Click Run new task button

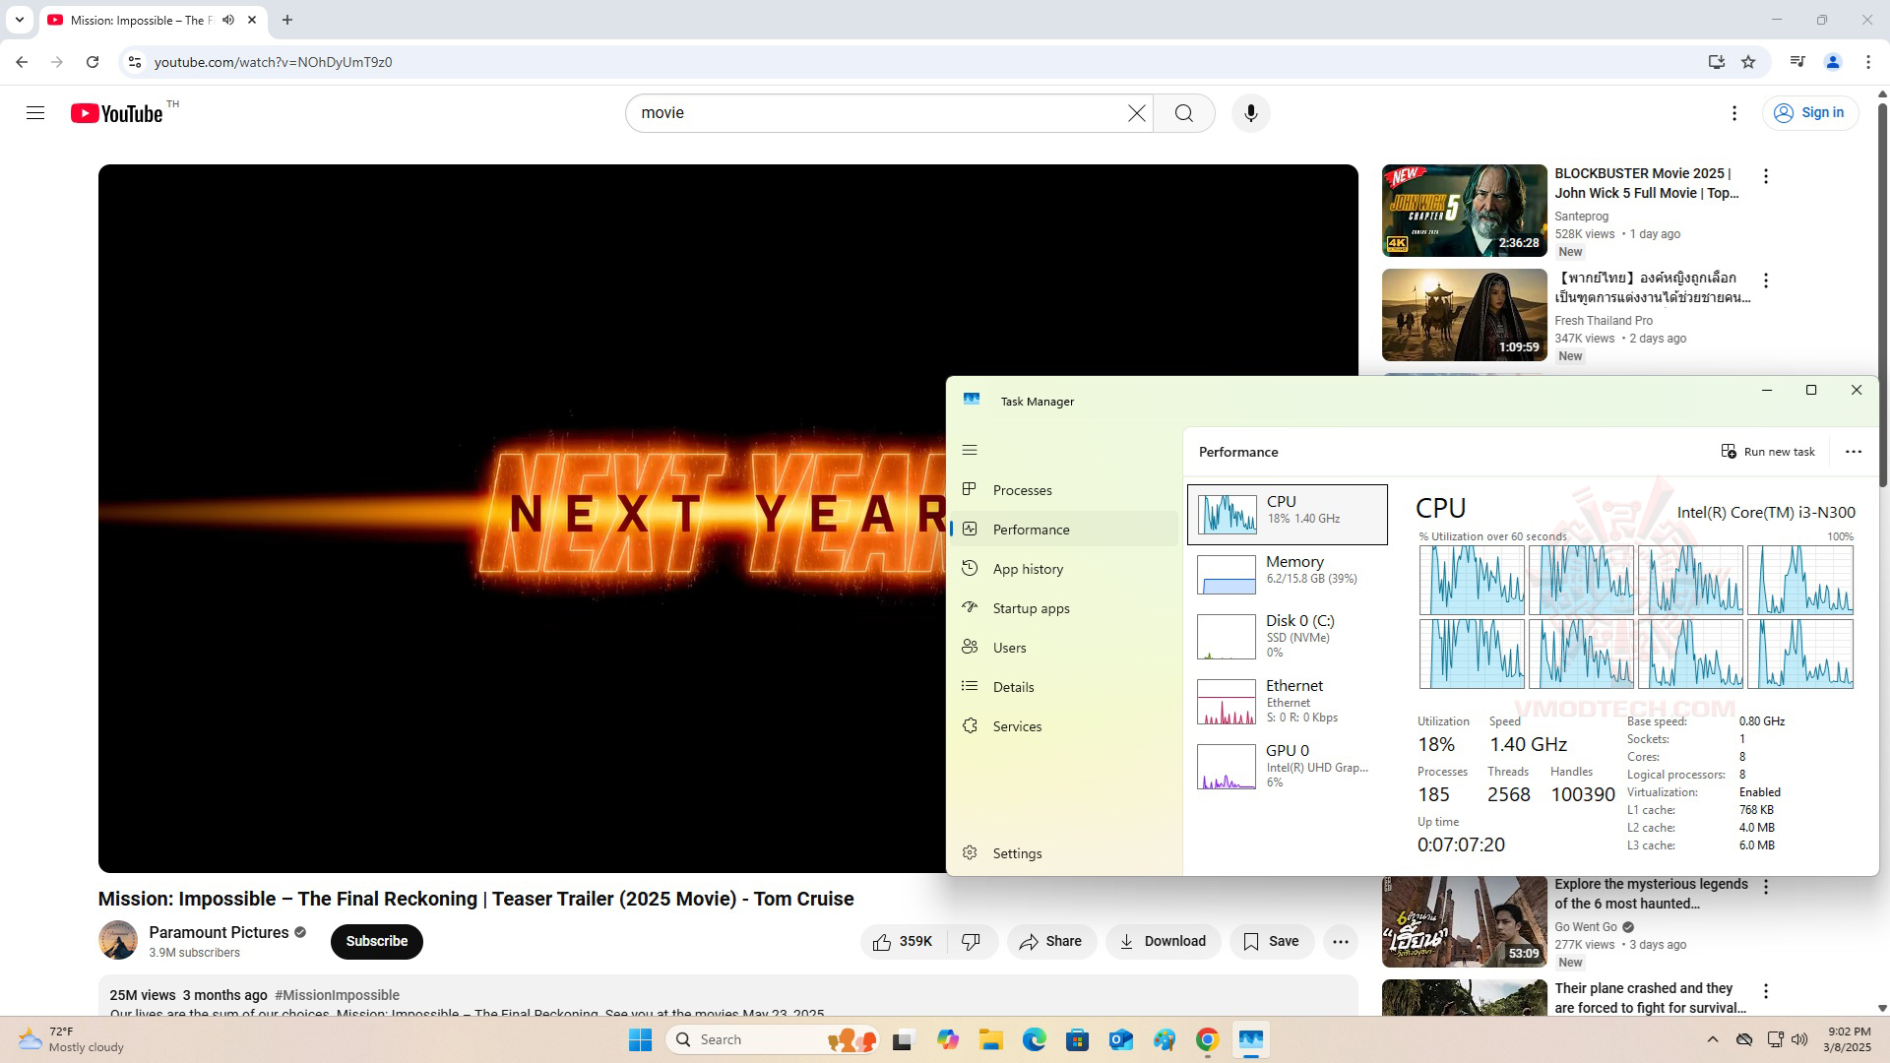(1768, 452)
